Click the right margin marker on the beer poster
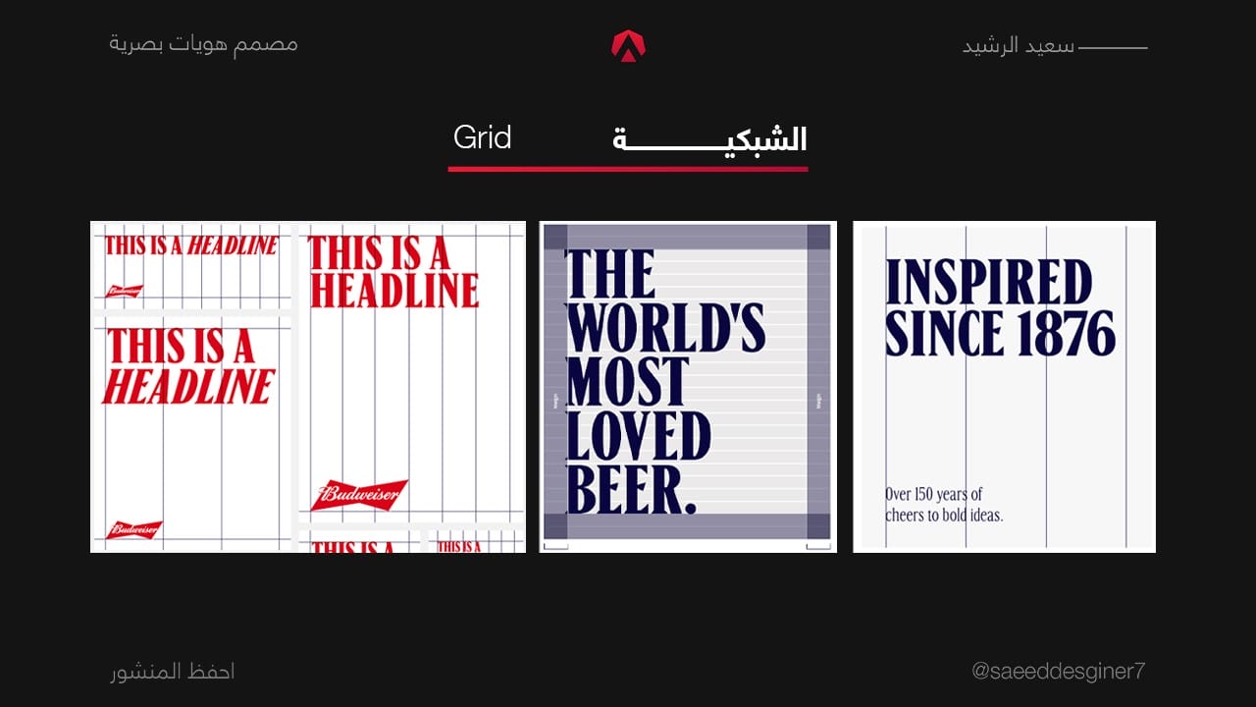This screenshot has height=707, width=1256. tap(818, 400)
